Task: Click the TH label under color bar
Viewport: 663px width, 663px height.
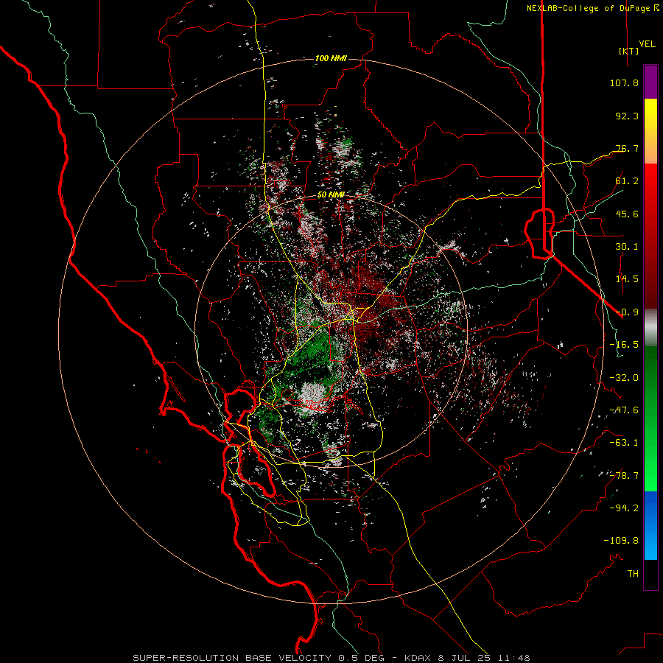Action: 633,574
